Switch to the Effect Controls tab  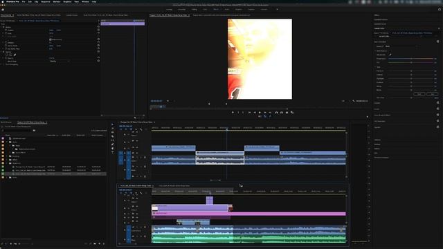coord(6,15)
